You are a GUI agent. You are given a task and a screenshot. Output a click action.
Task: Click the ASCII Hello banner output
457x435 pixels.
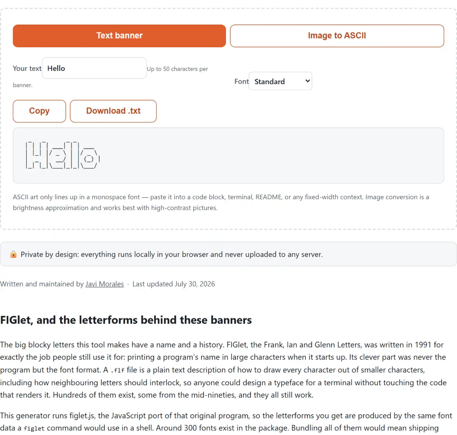click(x=63, y=155)
